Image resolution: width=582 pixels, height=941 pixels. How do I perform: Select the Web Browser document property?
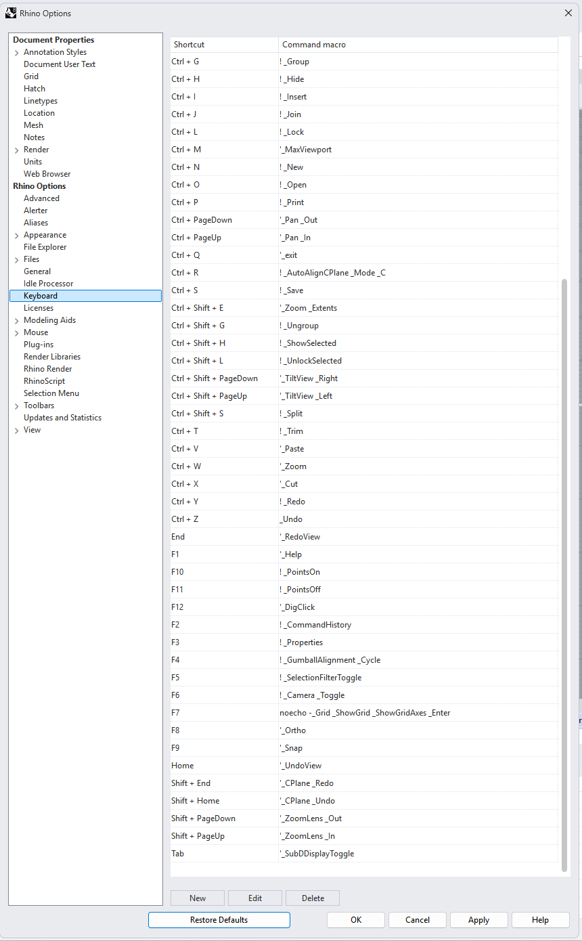[x=47, y=173]
